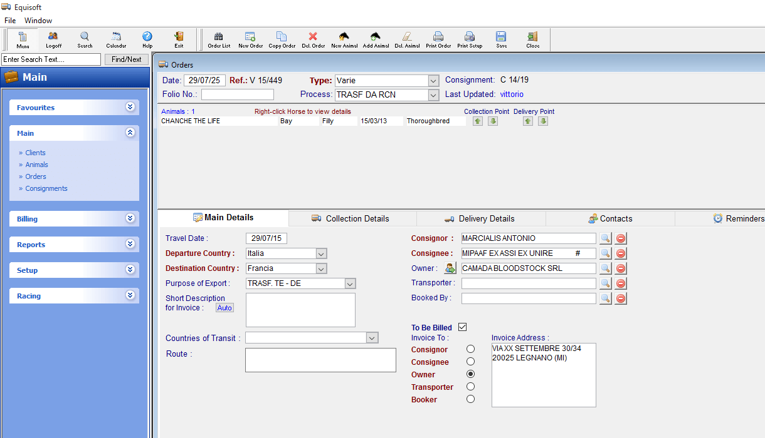Expand the Billing sidebar section
This screenshot has height=438, width=765.
coord(130,218)
